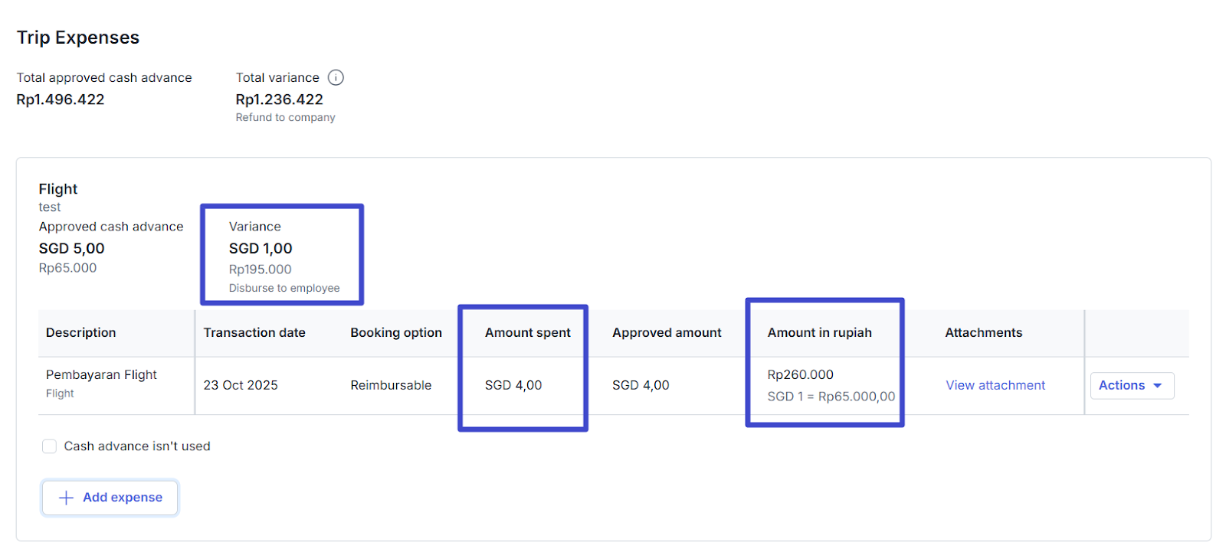Click the Reimbursable booking option cell

(x=391, y=385)
